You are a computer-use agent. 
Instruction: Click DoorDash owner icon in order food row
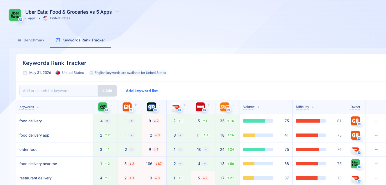[x=355, y=149]
